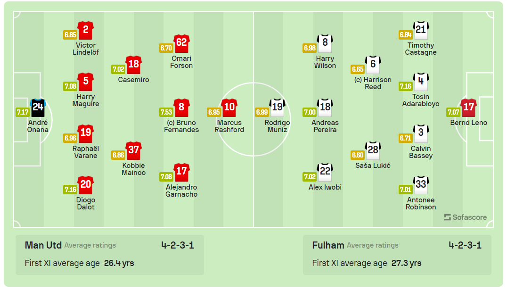Click Andreas Pereira's name label
This screenshot has width=507, height=291.
pos(325,126)
